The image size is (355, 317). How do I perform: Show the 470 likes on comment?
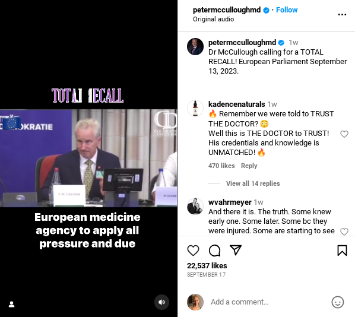click(221, 166)
